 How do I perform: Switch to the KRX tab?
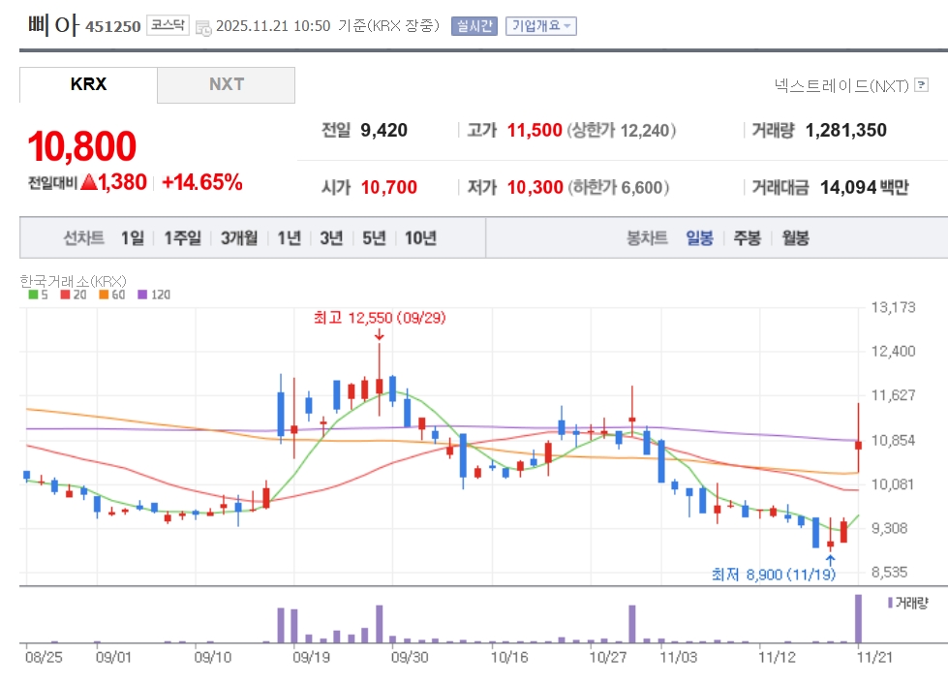(x=88, y=84)
